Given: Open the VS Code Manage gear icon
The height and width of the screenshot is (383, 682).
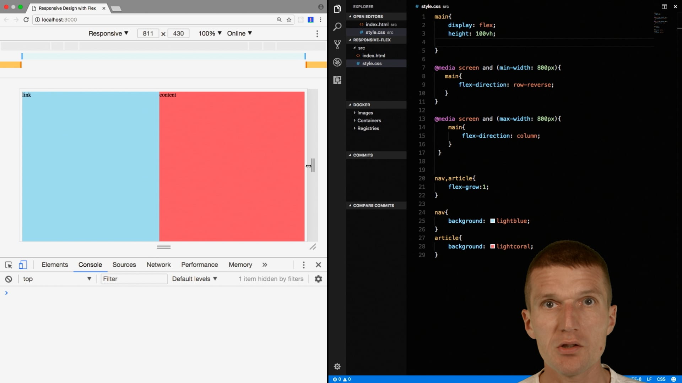Looking at the screenshot, I should pos(337,366).
